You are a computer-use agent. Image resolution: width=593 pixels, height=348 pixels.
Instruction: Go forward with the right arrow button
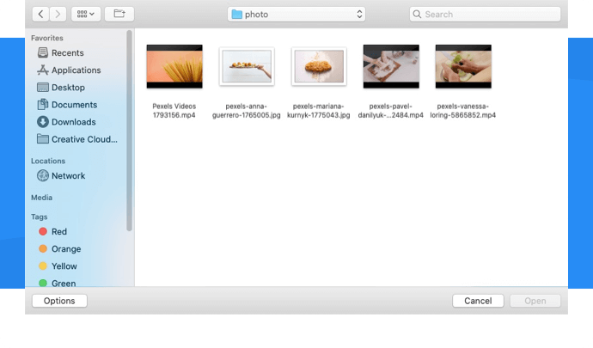pyautogui.click(x=58, y=15)
